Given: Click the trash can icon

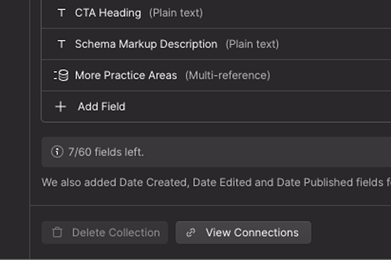Looking at the screenshot, I should click(x=57, y=233).
